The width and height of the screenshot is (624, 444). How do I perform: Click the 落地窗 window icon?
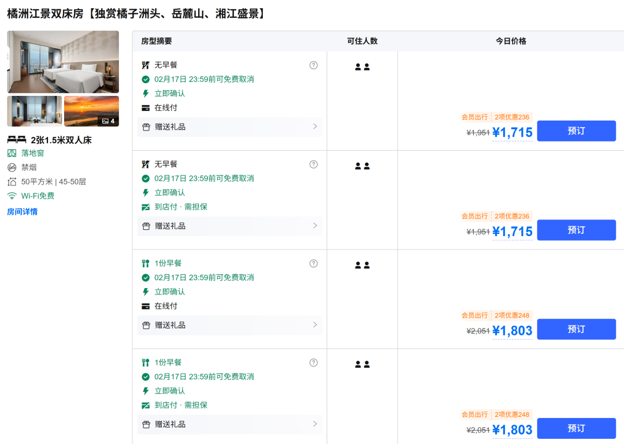(12, 153)
